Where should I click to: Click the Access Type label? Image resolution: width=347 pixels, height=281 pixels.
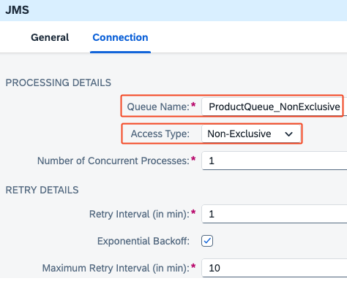tap(160, 134)
